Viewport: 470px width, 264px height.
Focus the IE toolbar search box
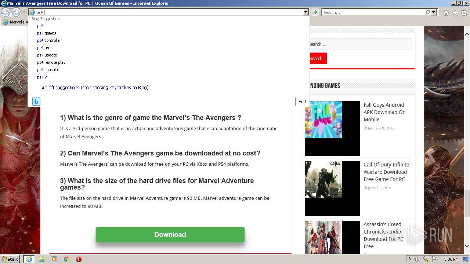pos(373,12)
